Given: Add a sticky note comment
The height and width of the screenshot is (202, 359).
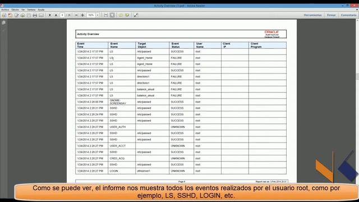Looking at the screenshot, I should coord(121,15).
